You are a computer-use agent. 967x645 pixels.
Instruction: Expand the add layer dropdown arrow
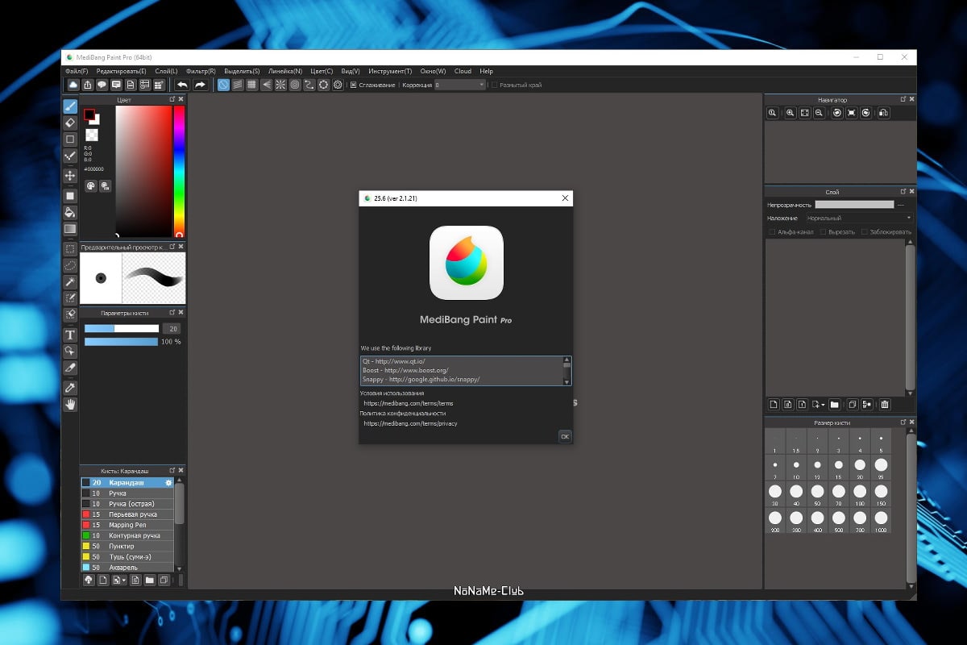(823, 405)
